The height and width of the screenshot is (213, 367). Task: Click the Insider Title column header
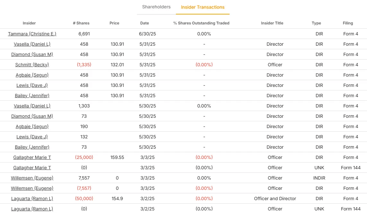tap(272, 23)
